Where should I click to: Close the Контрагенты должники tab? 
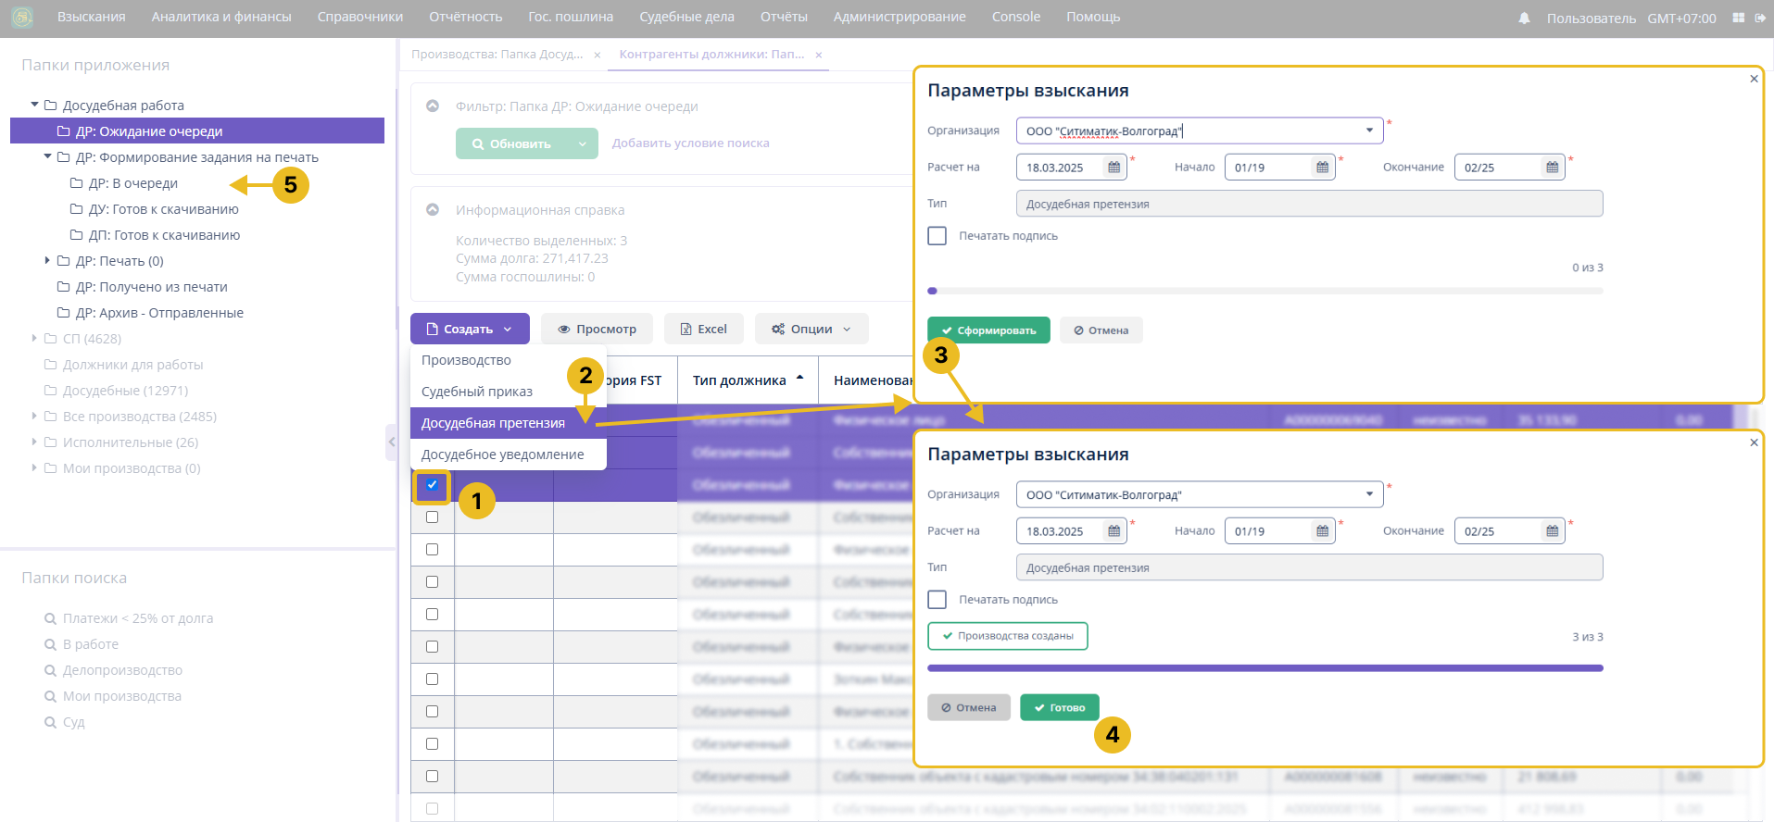tap(819, 55)
